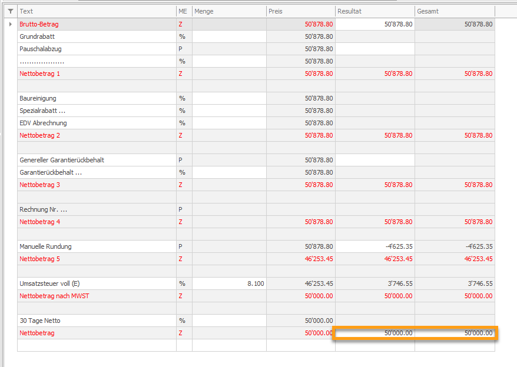The image size is (517, 367).
Task: Click the Gesamt 50'000.00 of Nettobetrag nach MWST
Action: pos(455,296)
